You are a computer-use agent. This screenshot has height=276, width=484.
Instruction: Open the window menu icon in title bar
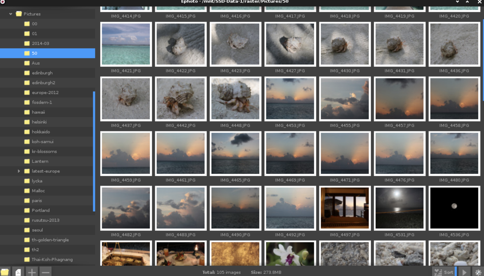click(x=2, y=2)
